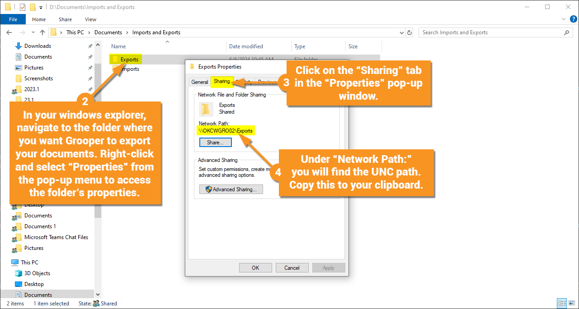Open the address bar history dropdown
Viewport: 579px width, 309px height.
pyautogui.click(x=402, y=32)
